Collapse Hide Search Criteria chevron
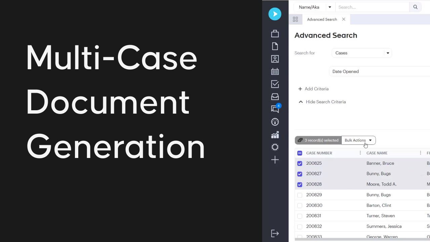This screenshot has height=242, width=430. pos(301,102)
